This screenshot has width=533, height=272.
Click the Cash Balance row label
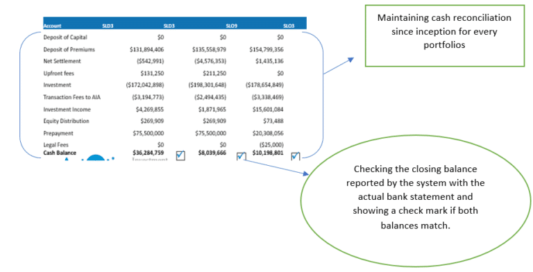pos(60,153)
